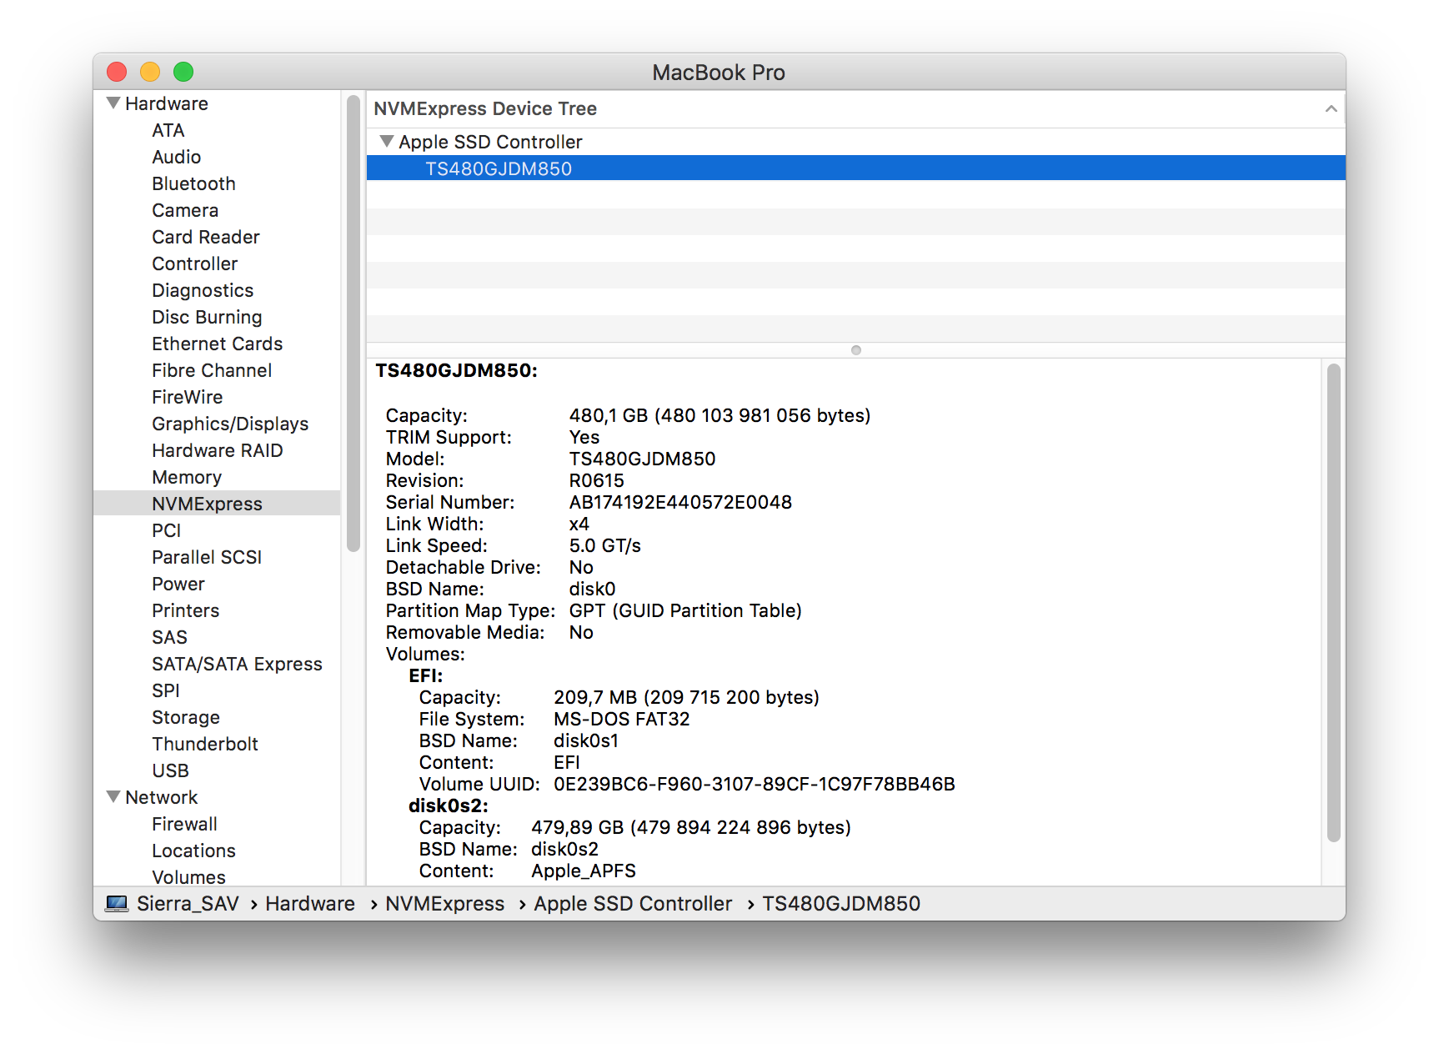Collapse the Network section triangle
This screenshot has height=1054, width=1439.
pos(113,797)
